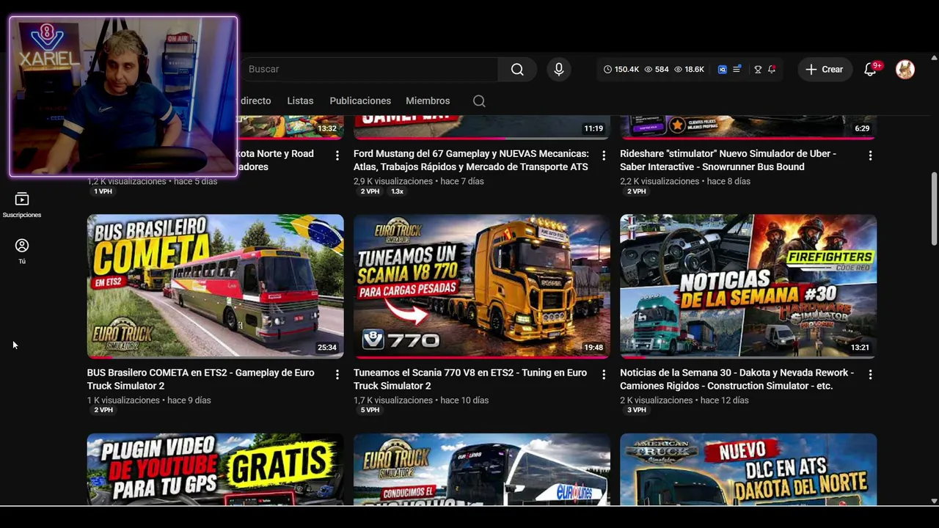Play the Tuneamos un Scania V8 770 thumbnail

pyautogui.click(x=481, y=286)
